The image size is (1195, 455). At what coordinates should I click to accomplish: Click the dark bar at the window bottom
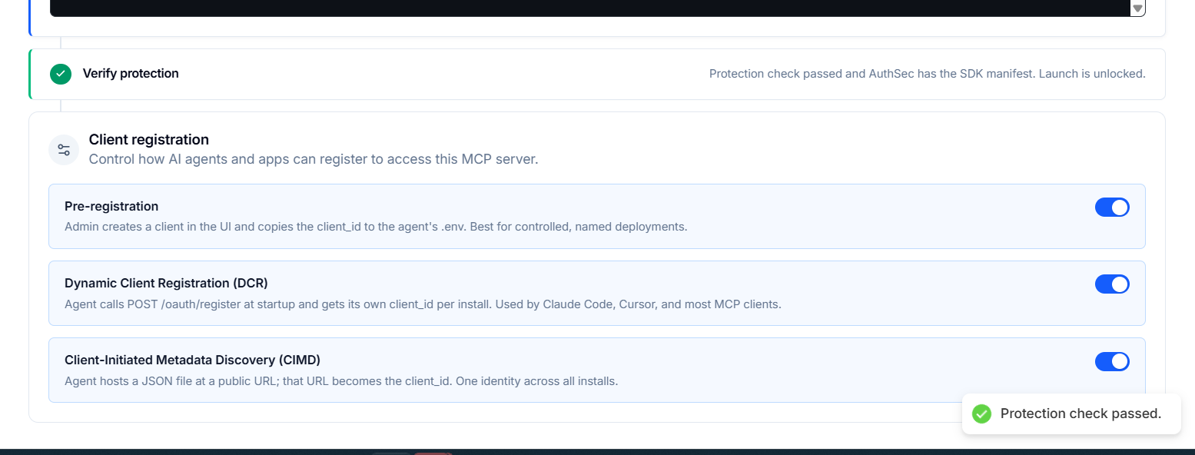point(597,452)
